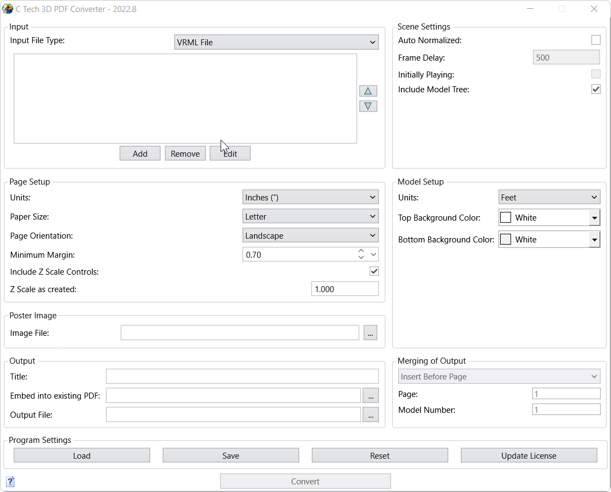Image resolution: width=611 pixels, height=492 pixels.
Task: Open the help question mark icon
Action: 10,482
